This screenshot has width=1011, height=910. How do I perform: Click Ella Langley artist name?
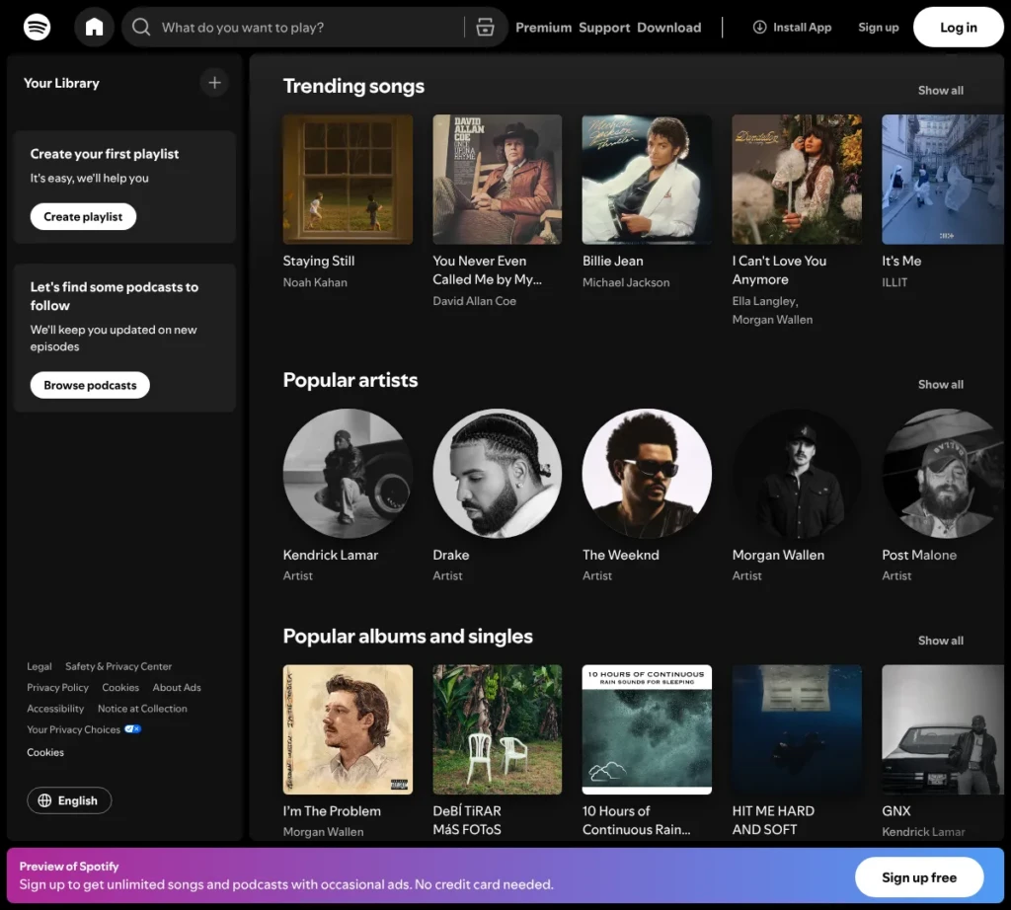[765, 301]
